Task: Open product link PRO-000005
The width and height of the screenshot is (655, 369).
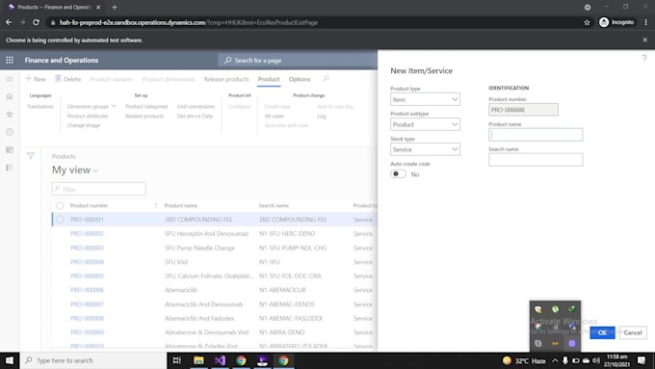Action: pos(87,276)
